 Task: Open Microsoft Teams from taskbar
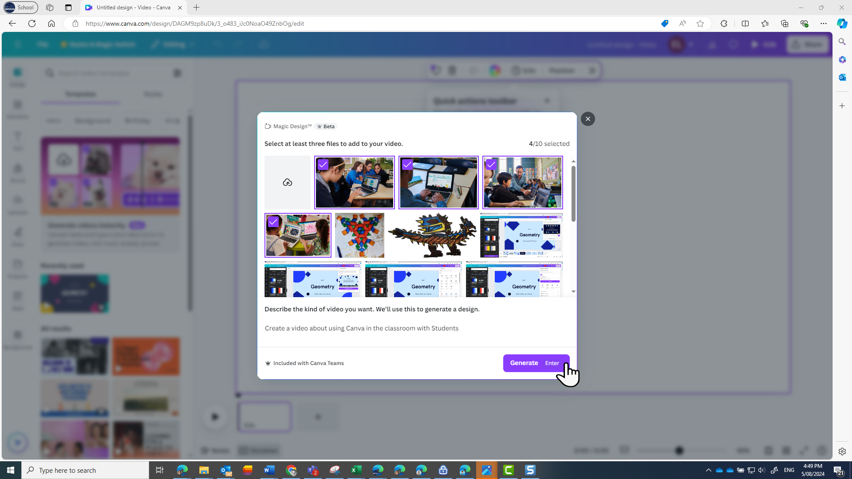coord(313,470)
